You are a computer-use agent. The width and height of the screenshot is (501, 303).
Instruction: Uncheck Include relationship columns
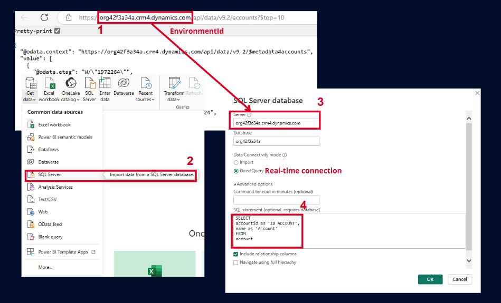[236, 254]
